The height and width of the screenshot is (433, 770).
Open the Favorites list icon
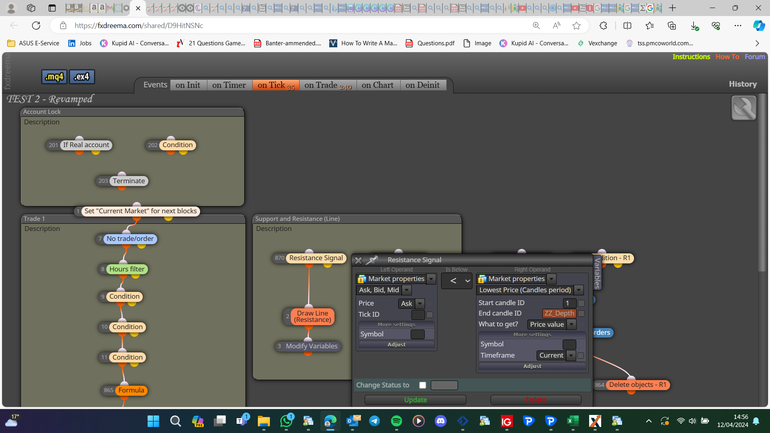(x=650, y=26)
